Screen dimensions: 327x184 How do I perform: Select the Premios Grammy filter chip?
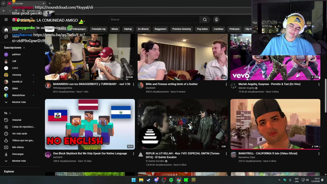coord(182,29)
